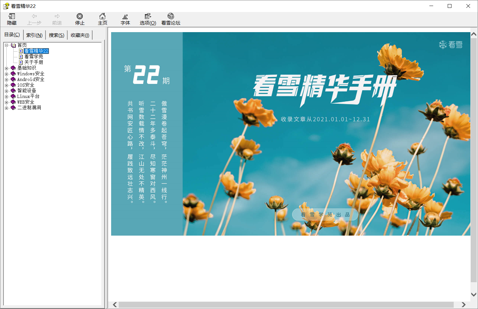Select iOS安全 tree label

[26, 85]
